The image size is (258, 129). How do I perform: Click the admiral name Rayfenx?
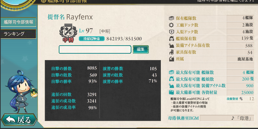(79, 17)
